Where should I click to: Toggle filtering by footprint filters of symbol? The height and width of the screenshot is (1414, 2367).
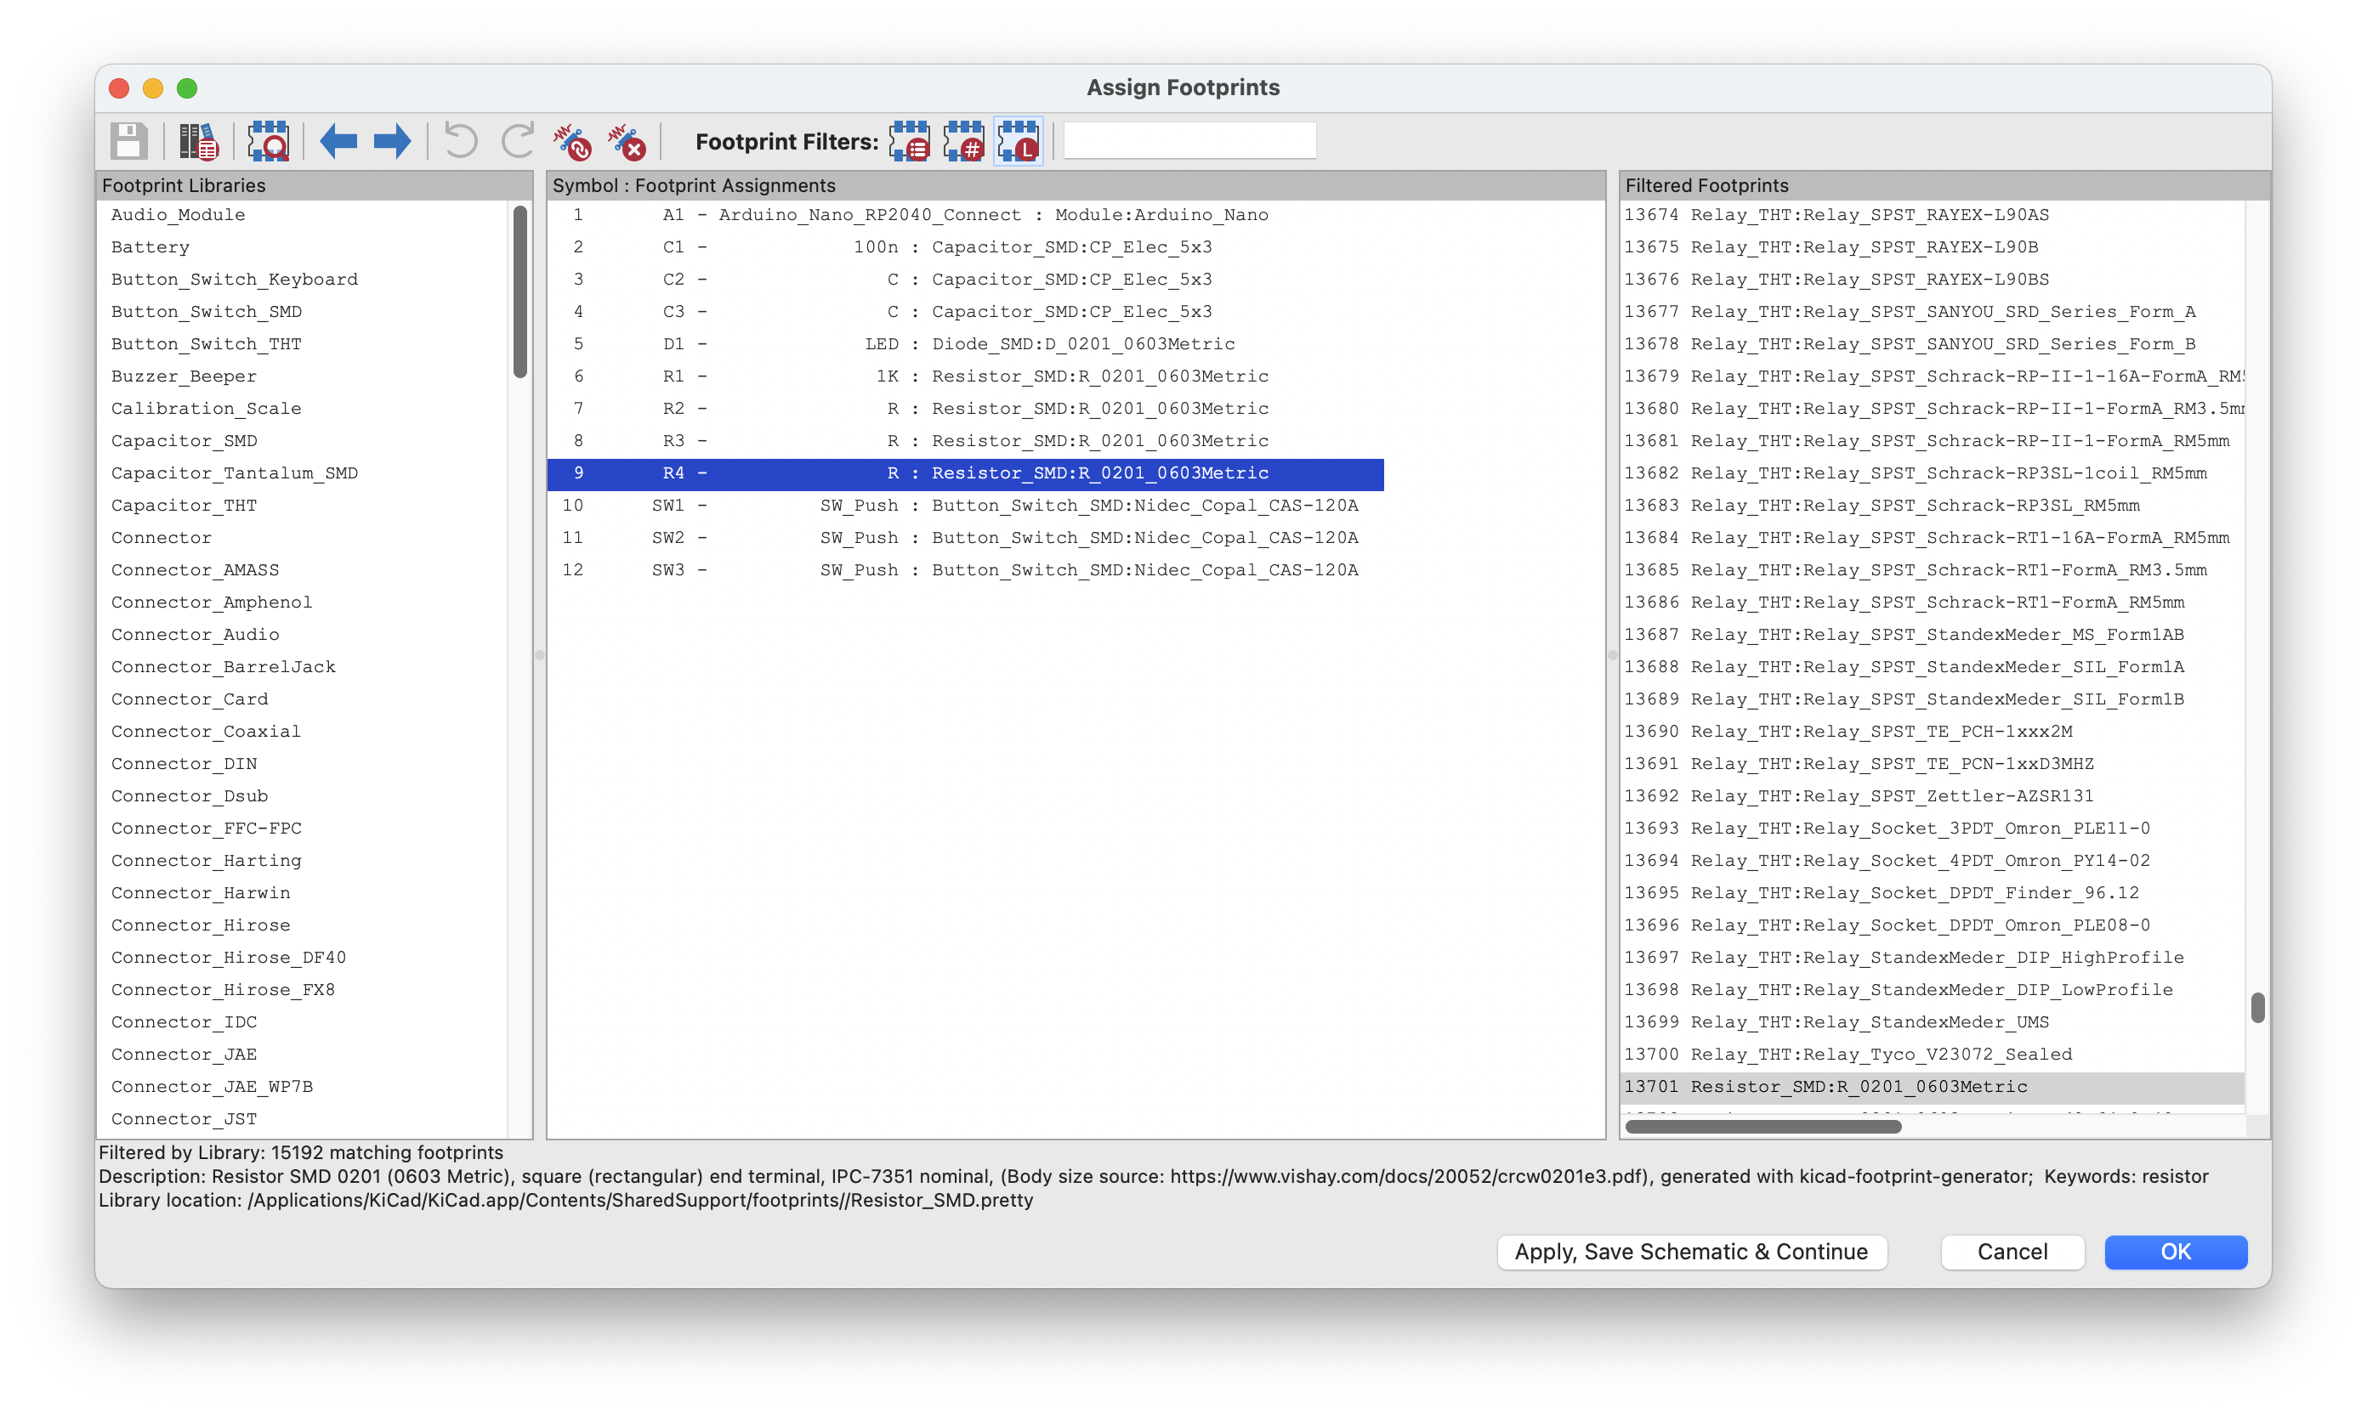[911, 141]
